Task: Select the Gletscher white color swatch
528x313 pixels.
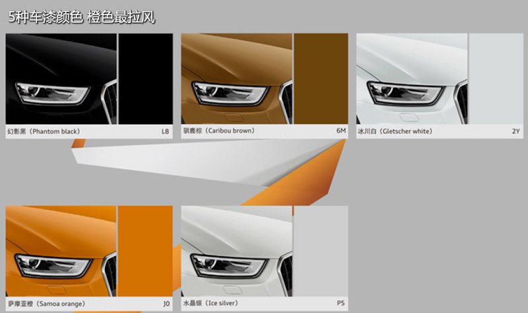Action: pyautogui.click(x=496, y=79)
